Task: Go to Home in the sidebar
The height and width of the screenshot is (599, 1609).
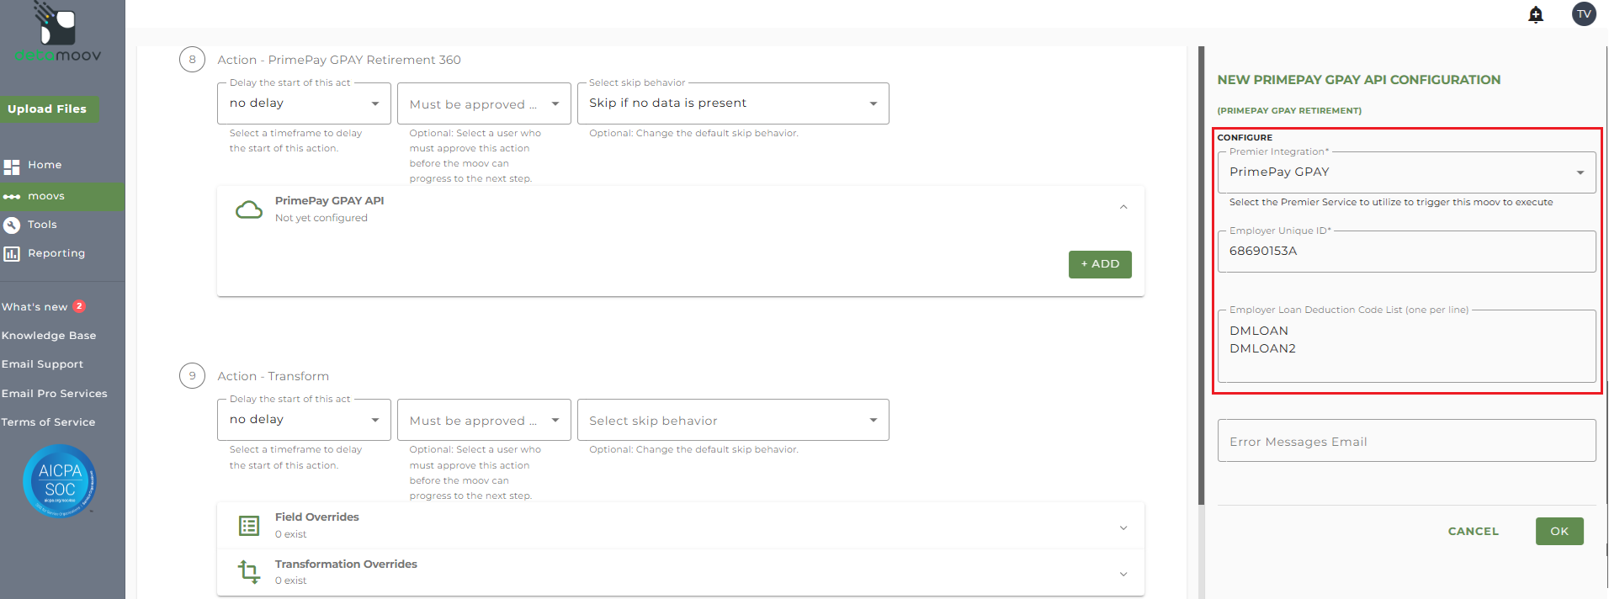Action: tap(44, 165)
